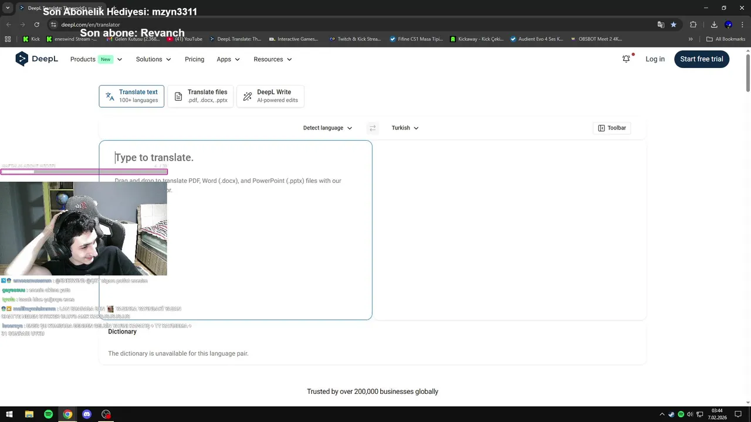
Task: Open the Interactive Games bookmark
Action: [293, 39]
